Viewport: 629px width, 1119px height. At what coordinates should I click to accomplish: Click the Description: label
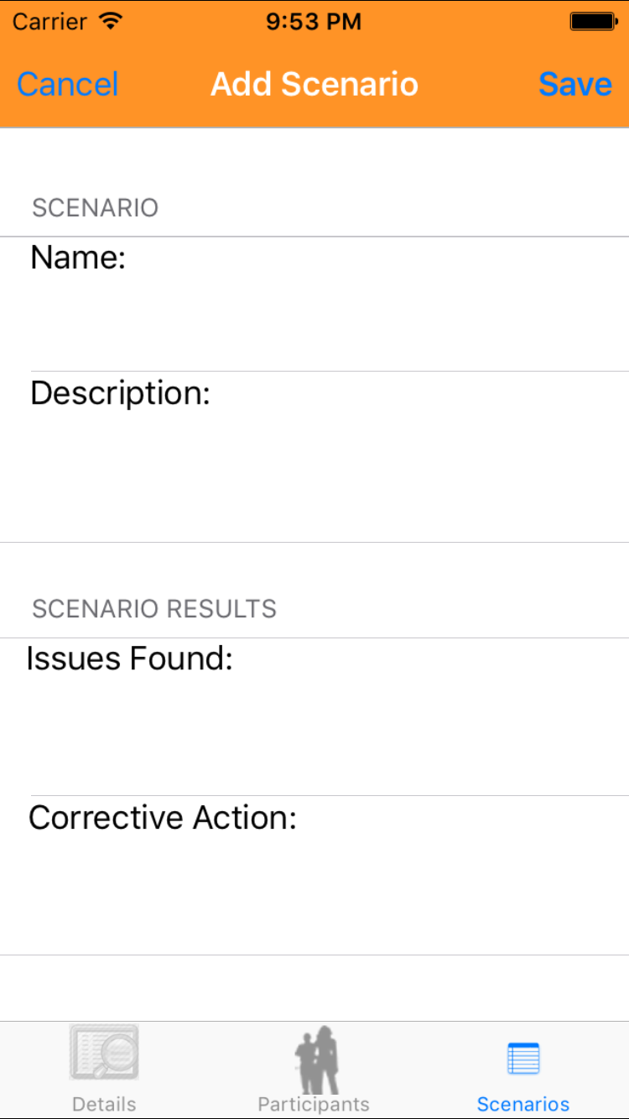pyautogui.click(x=120, y=393)
